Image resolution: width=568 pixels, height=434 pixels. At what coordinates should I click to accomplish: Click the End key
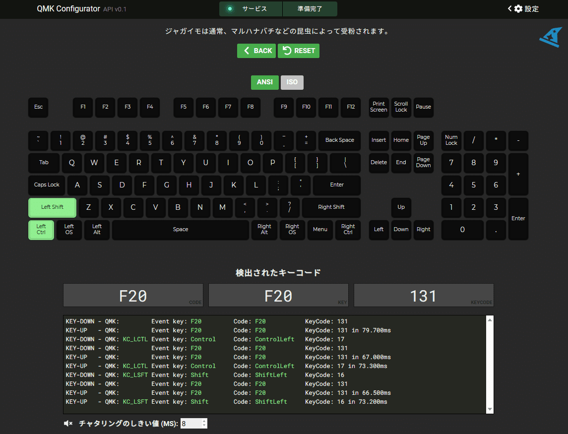(x=401, y=163)
